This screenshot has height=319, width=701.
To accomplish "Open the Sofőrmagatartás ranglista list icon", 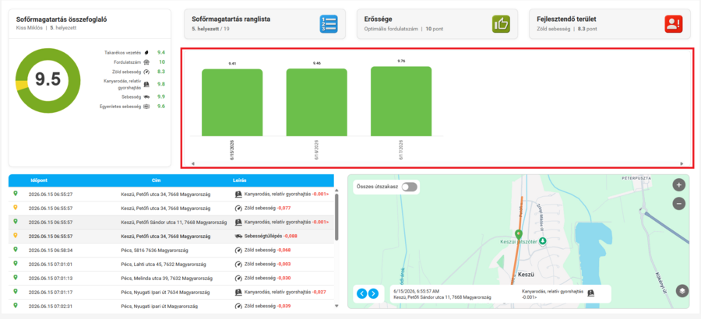I will [329, 23].
